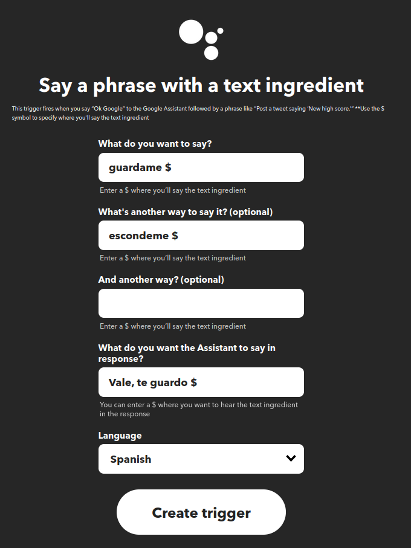
Task: Focus the field containing "guardame $"
Action: [x=201, y=167]
